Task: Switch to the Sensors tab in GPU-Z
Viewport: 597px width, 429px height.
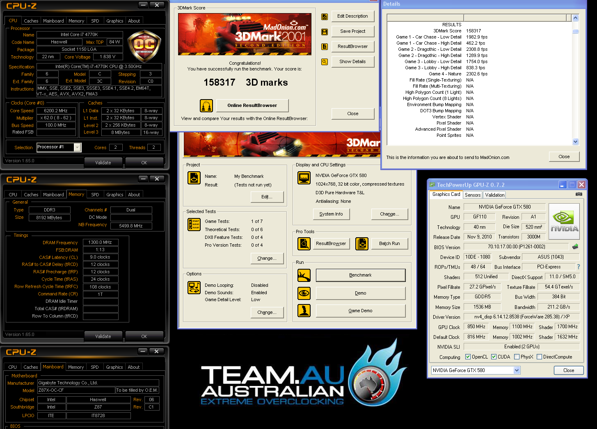Action: point(473,195)
